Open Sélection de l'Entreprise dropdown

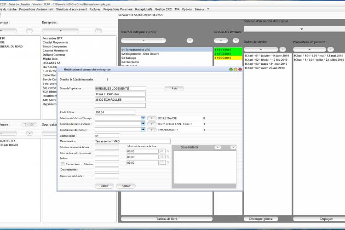click(x=143, y=130)
